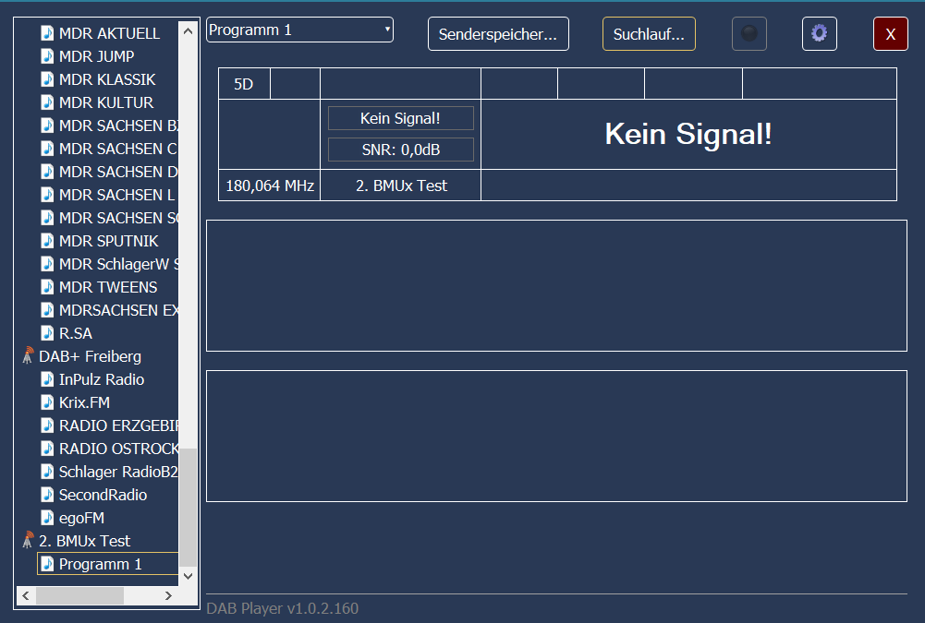
Task: Start the Suchlauf station scan
Action: tap(649, 34)
